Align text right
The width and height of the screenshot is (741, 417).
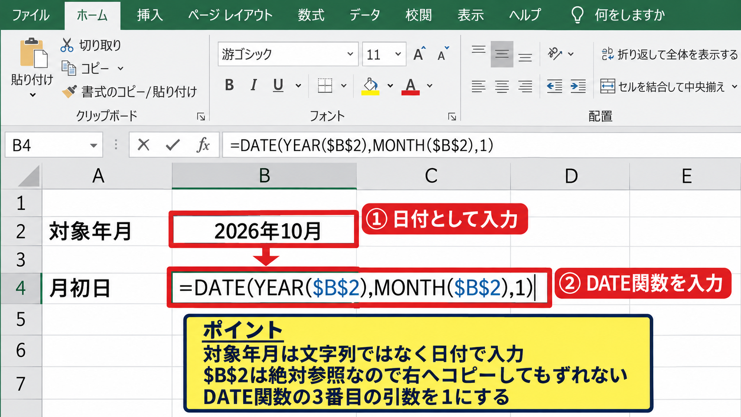[525, 86]
